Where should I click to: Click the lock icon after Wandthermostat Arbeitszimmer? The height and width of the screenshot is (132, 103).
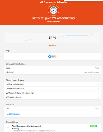(x=40, y=126)
